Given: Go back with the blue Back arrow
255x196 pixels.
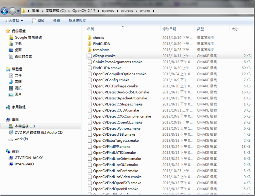Looking at the screenshot, I should coord(4,11).
